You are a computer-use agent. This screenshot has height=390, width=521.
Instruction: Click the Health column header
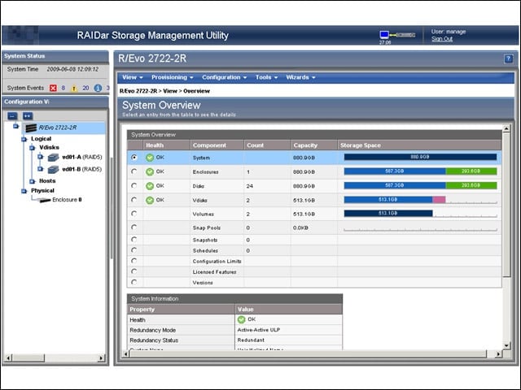tap(166, 145)
